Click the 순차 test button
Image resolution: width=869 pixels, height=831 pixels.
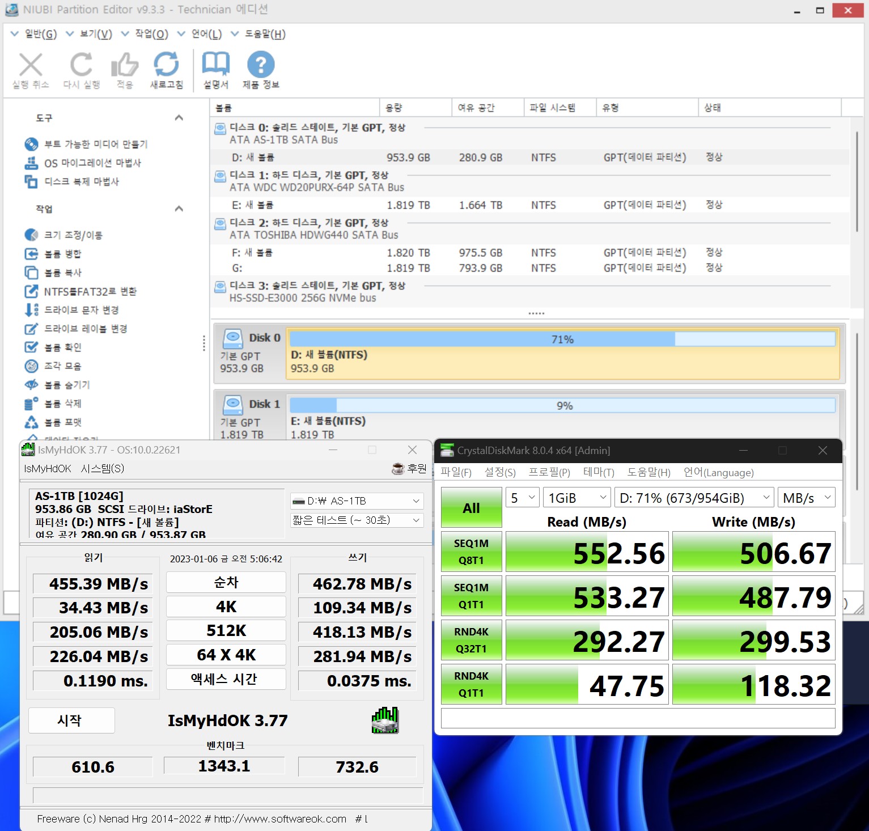226,582
